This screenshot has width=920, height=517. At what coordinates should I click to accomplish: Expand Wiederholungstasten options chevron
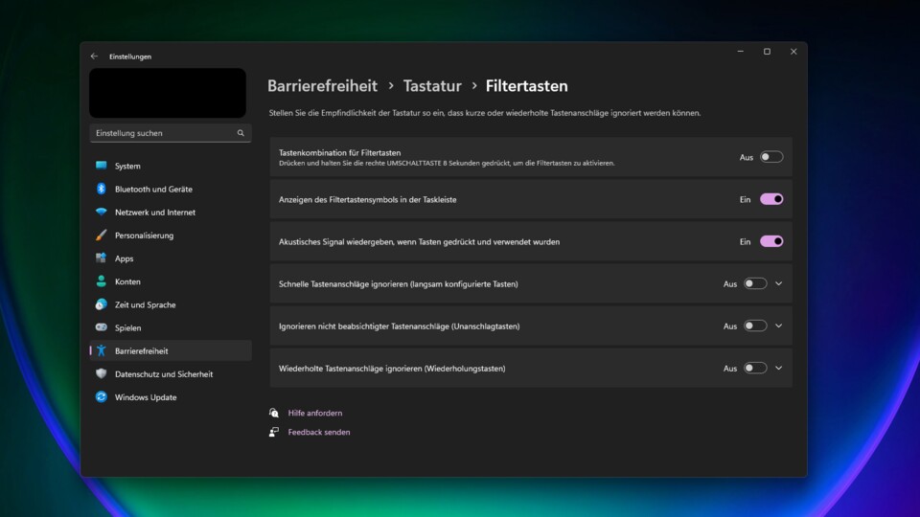click(x=778, y=368)
